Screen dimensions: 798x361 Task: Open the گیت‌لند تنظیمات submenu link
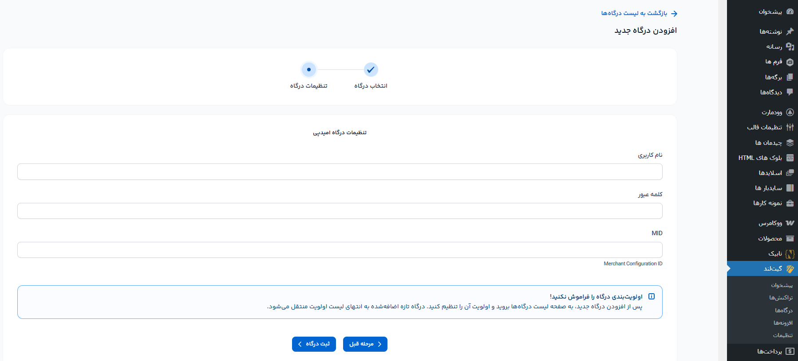(x=782, y=335)
